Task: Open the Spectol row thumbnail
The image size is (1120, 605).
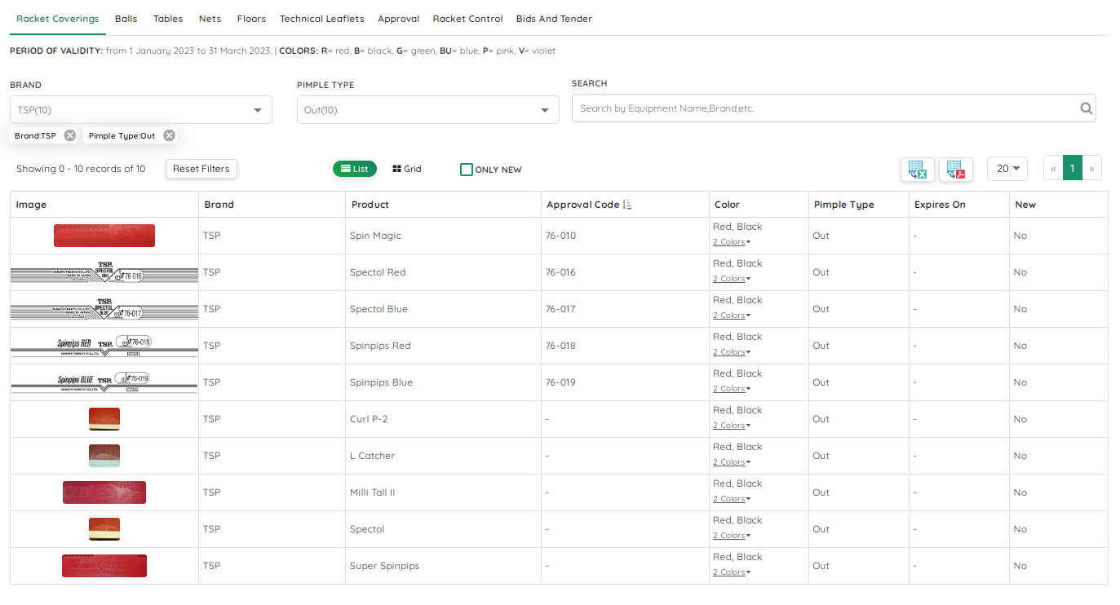Action: 104,529
